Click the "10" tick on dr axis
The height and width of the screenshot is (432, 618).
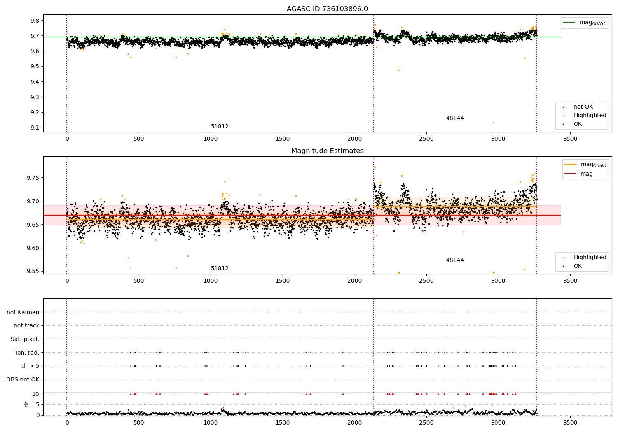coord(36,394)
